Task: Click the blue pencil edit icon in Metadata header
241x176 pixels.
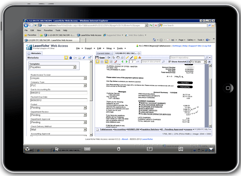Action: 84,58
